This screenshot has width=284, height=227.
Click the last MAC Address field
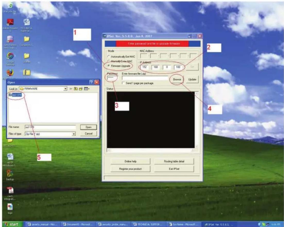pyautogui.click(x=193, y=56)
